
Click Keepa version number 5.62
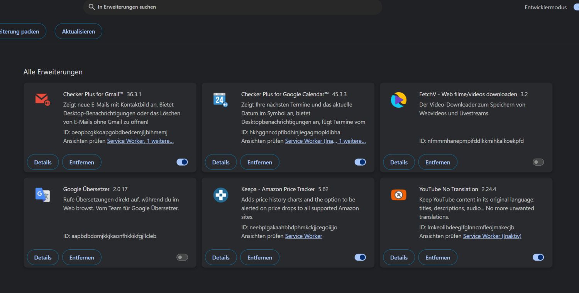pyautogui.click(x=323, y=189)
